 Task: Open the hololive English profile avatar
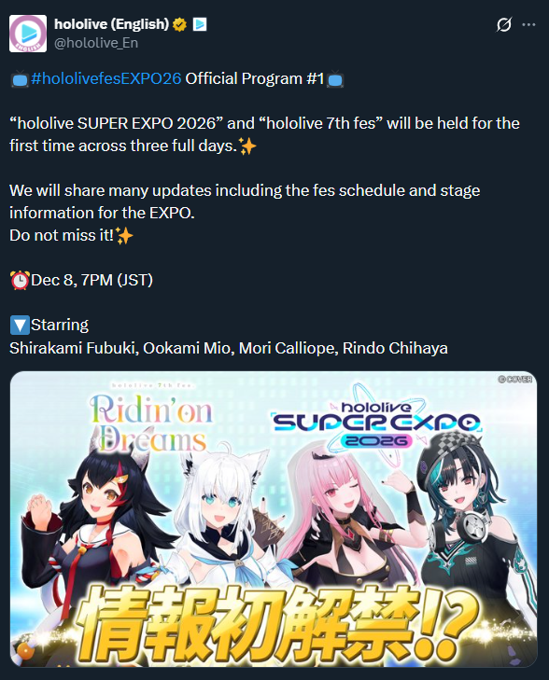(28, 34)
